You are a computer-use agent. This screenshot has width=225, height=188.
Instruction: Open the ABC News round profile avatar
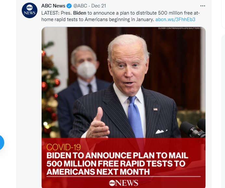pyautogui.click(x=30, y=10)
